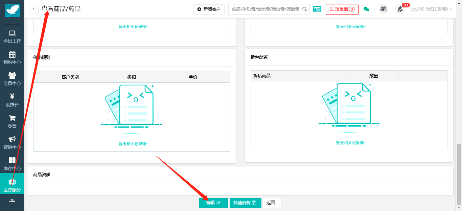Open 零售 in the sidebar

(x=12, y=122)
